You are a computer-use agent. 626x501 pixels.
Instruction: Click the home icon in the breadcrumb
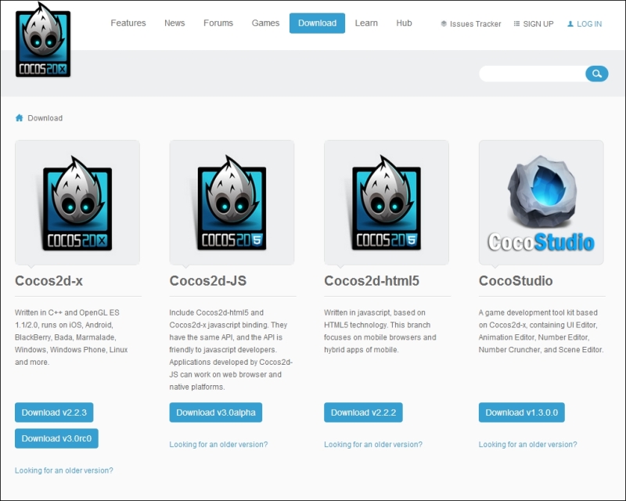pos(19,118)
